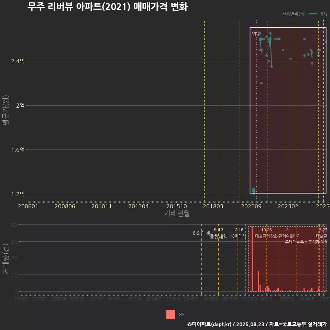Select volume axis label 40
Viewport: 330px width, 330px height.
[14, 225]
